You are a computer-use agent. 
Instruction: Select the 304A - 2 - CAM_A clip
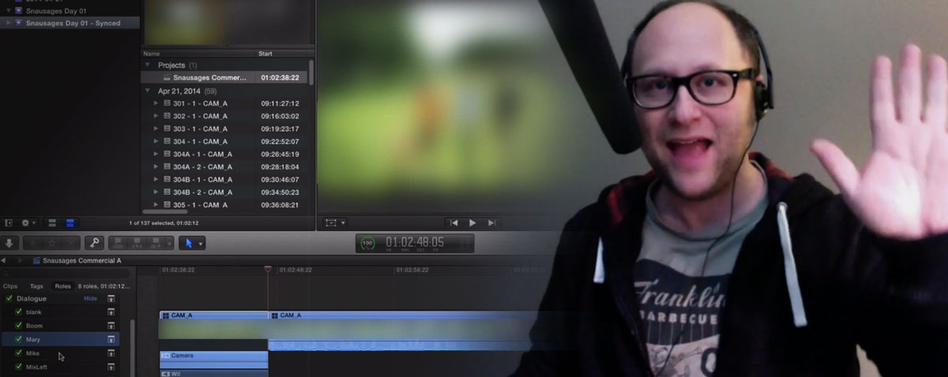point(224,166)
